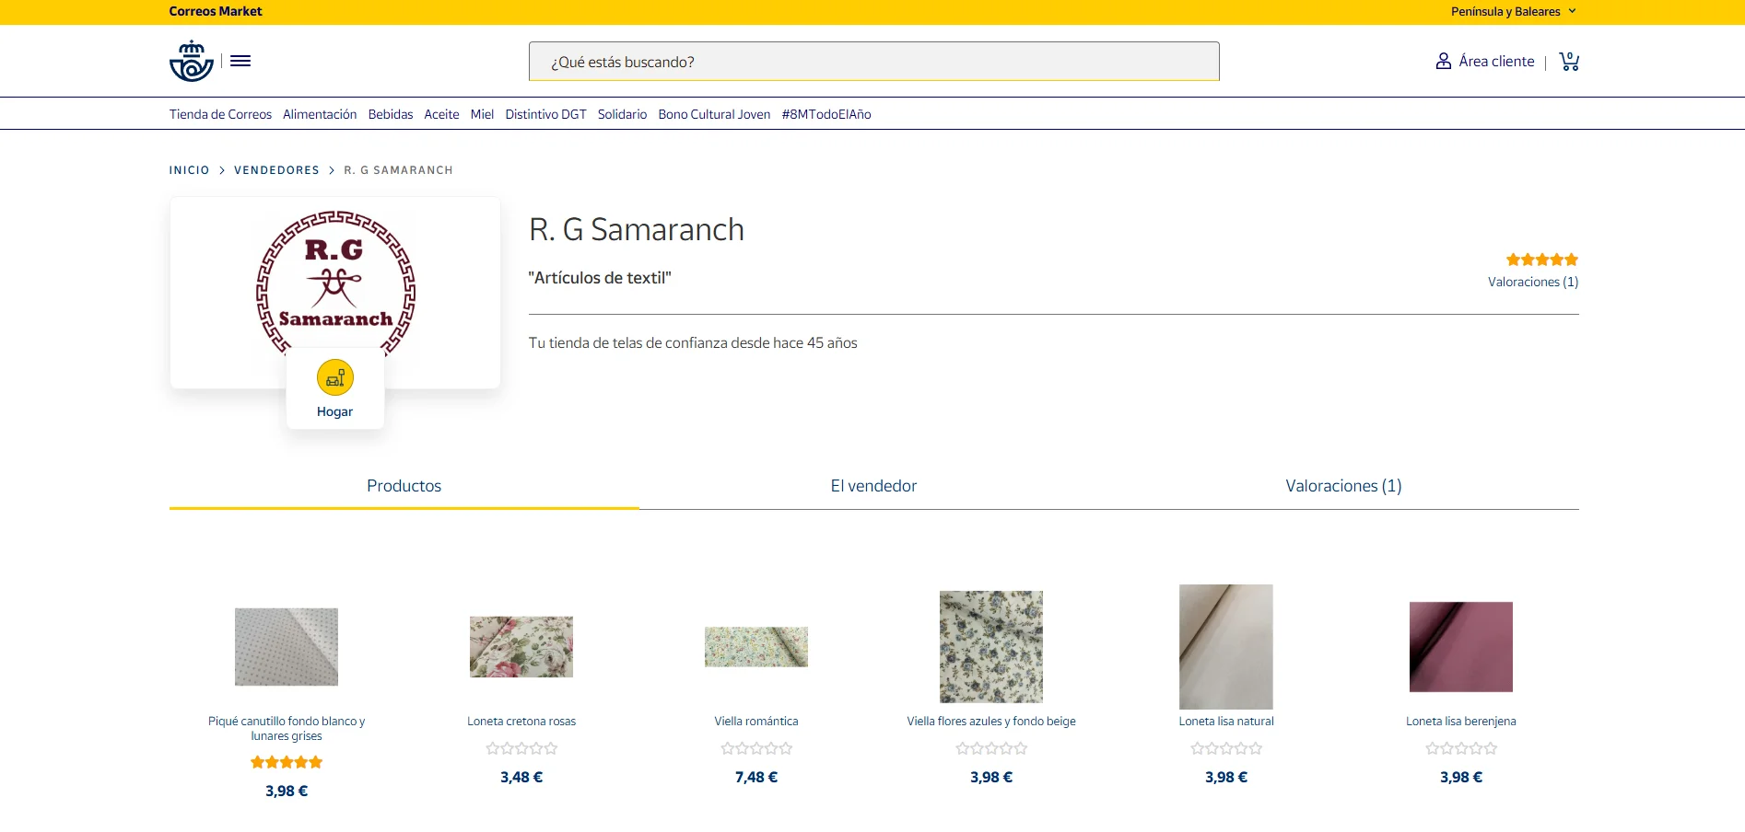Open the Loneta lisa berenjena thumbnail
This screenshot has width=1745, height=832.
(1460, 646)
